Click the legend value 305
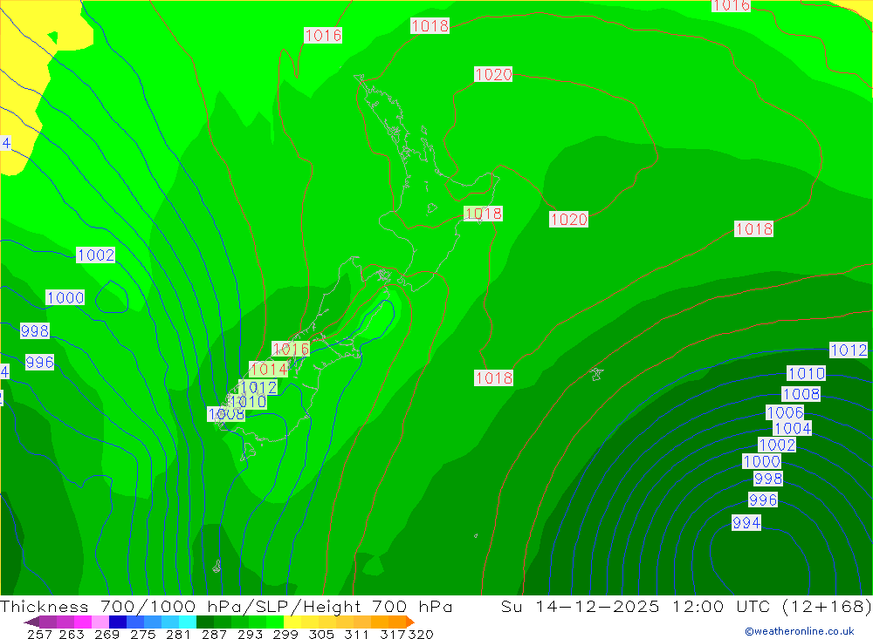This screenshot has width=873, height=639. point(320,634)
